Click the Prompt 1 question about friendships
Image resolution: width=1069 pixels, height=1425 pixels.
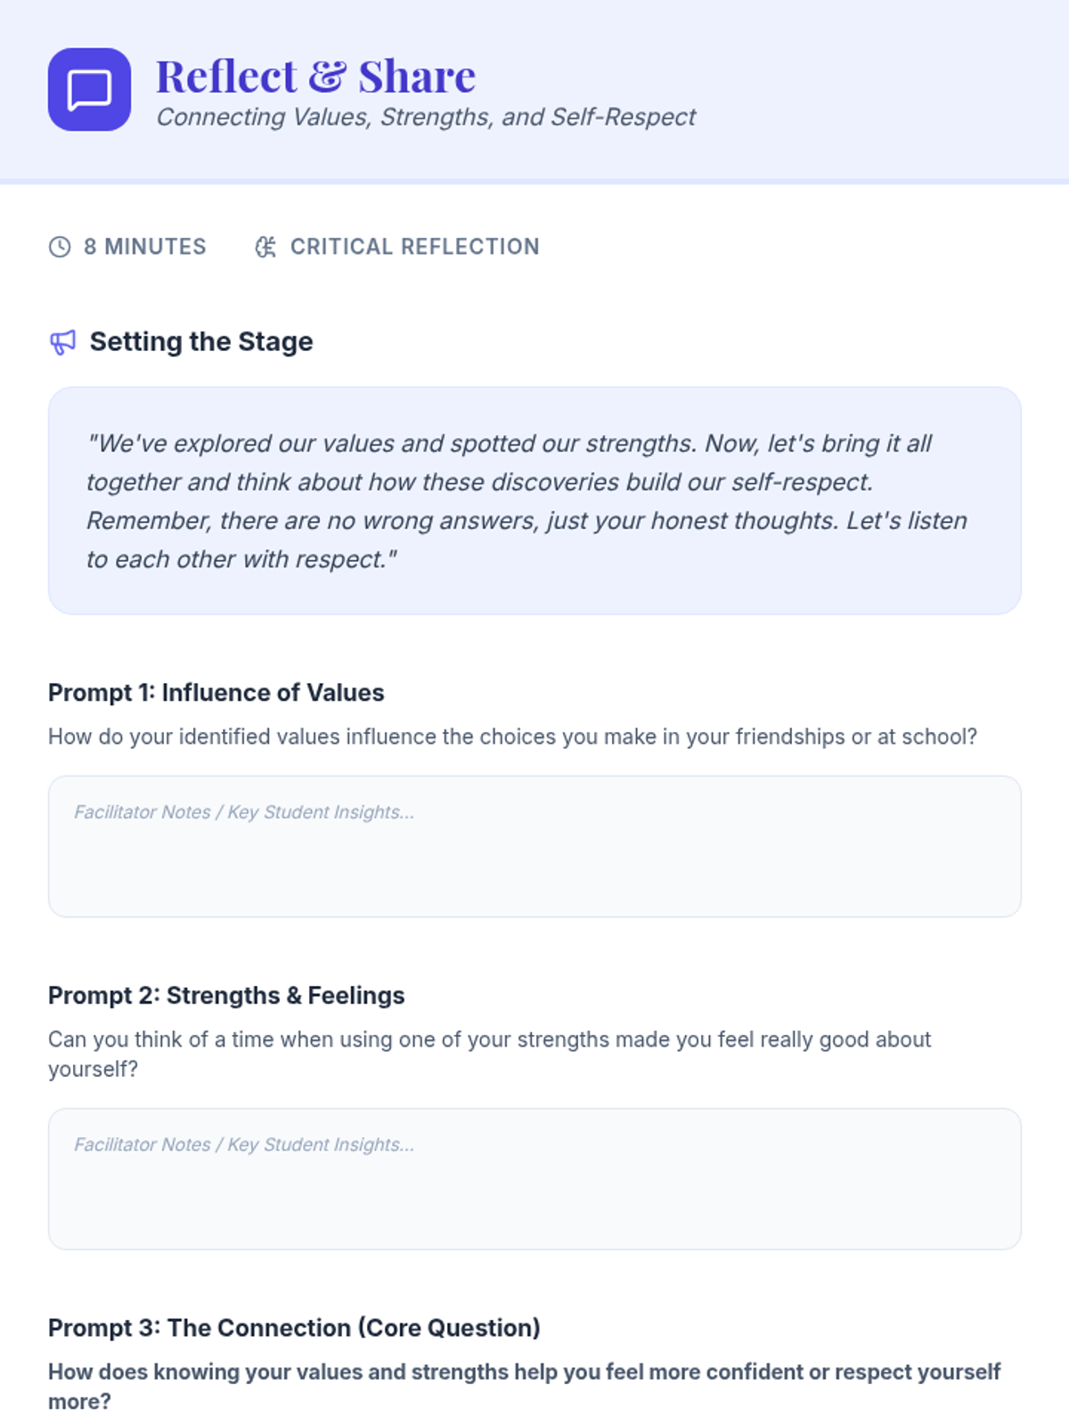click(512, 737)
